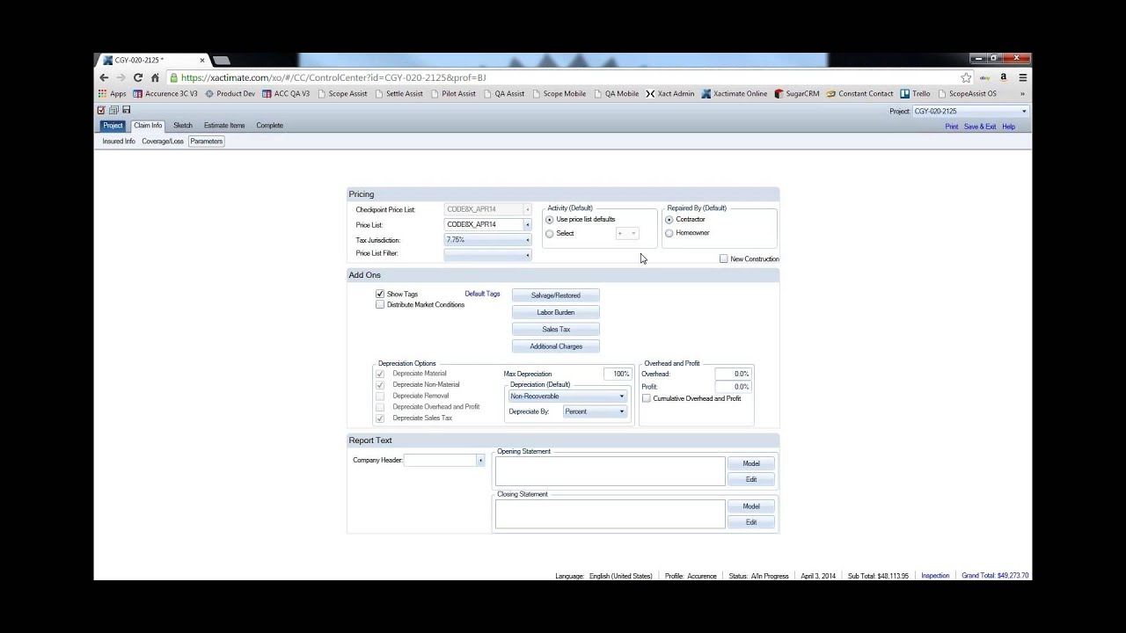Viewport: 1126px width, 633px height.
Task: Click the Labor Burden button
Action: click(556, 312)
